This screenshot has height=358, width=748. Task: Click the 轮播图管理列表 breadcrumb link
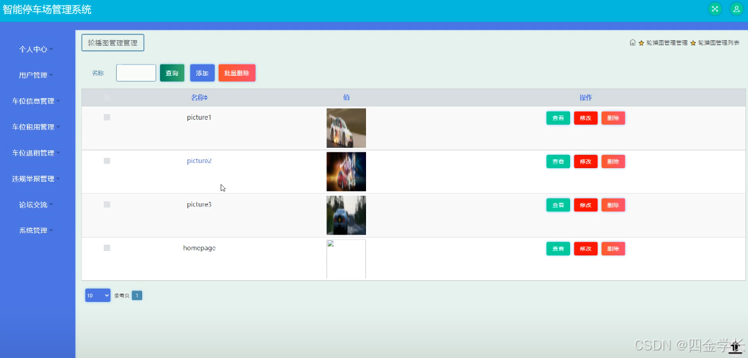coord(719,43)
